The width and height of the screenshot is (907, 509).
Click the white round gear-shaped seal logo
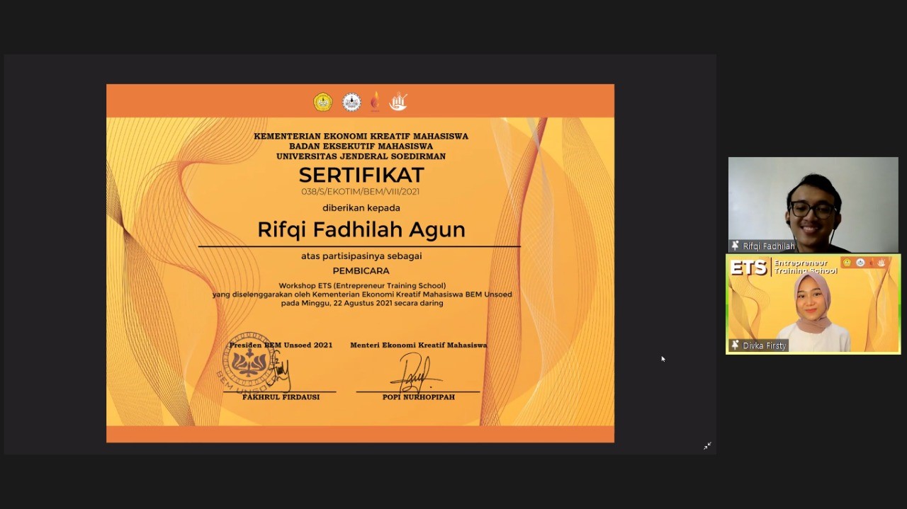351,103
